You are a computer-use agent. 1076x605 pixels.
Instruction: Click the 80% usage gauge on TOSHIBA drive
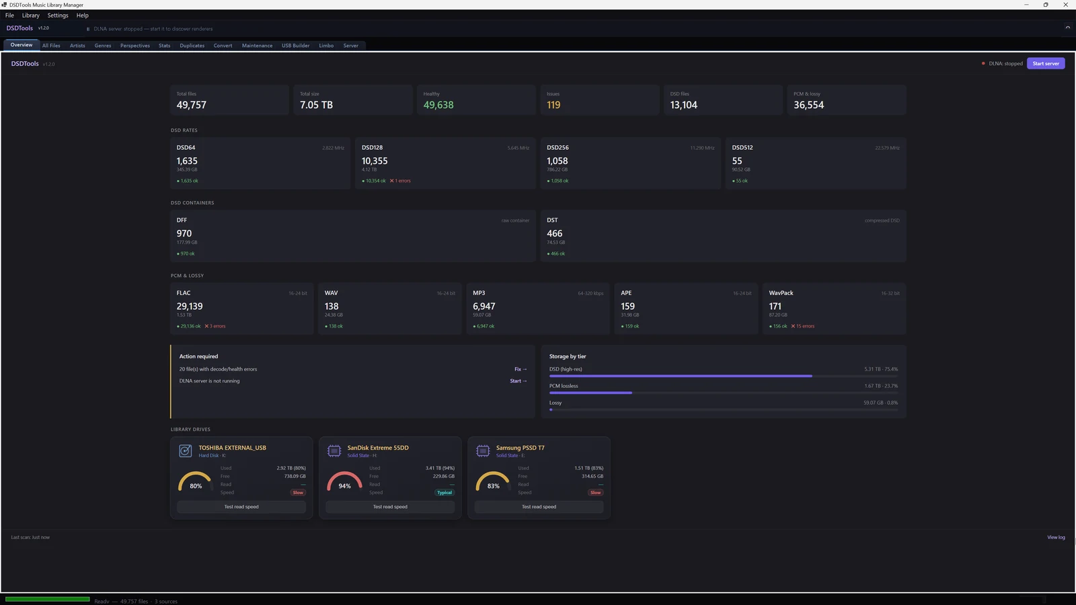(196, 481)
